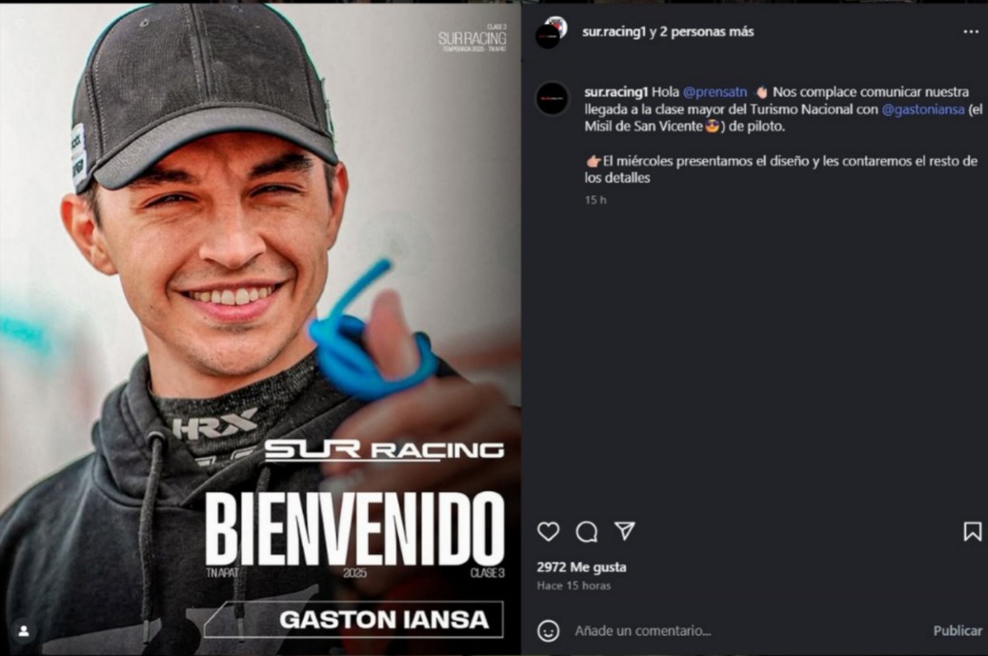Open sur.racing1 avatar in post header
Image resolution: width=988 pixels, height=656 pixels.
[550, 33]
